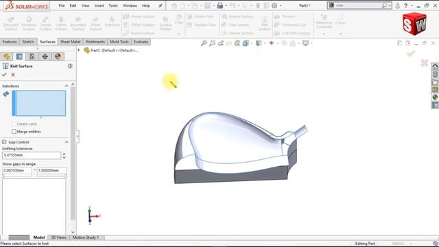Click Previous View icon
This screenshot has height=247, width=439.
[x=221, y=43]
